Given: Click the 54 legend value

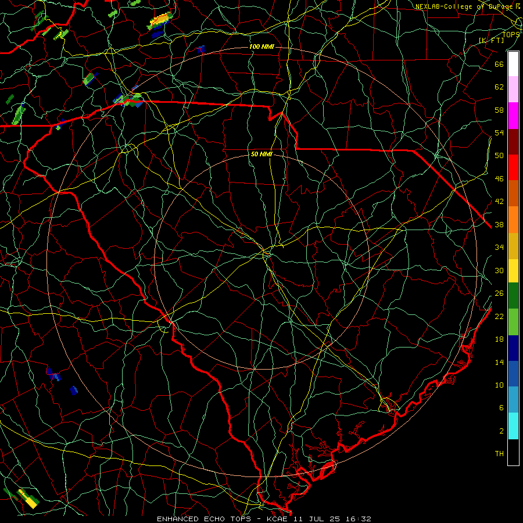Looking at the screenshot, I should pyautogui.click(x=499, y=132).
